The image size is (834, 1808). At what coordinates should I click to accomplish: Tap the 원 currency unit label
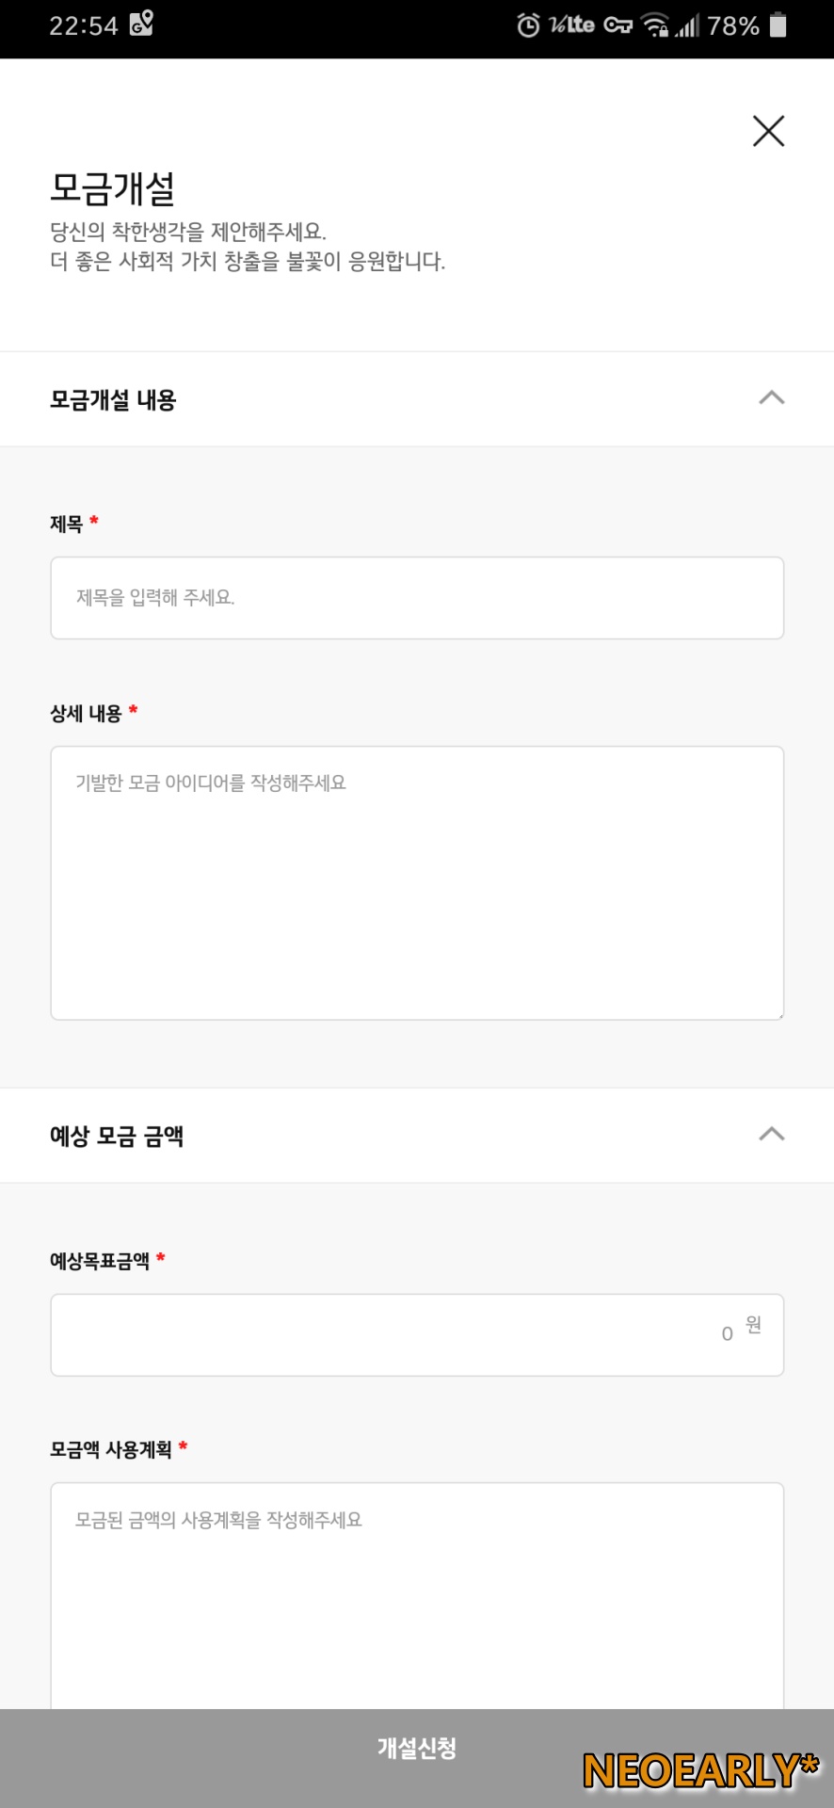click(753, 1325)
